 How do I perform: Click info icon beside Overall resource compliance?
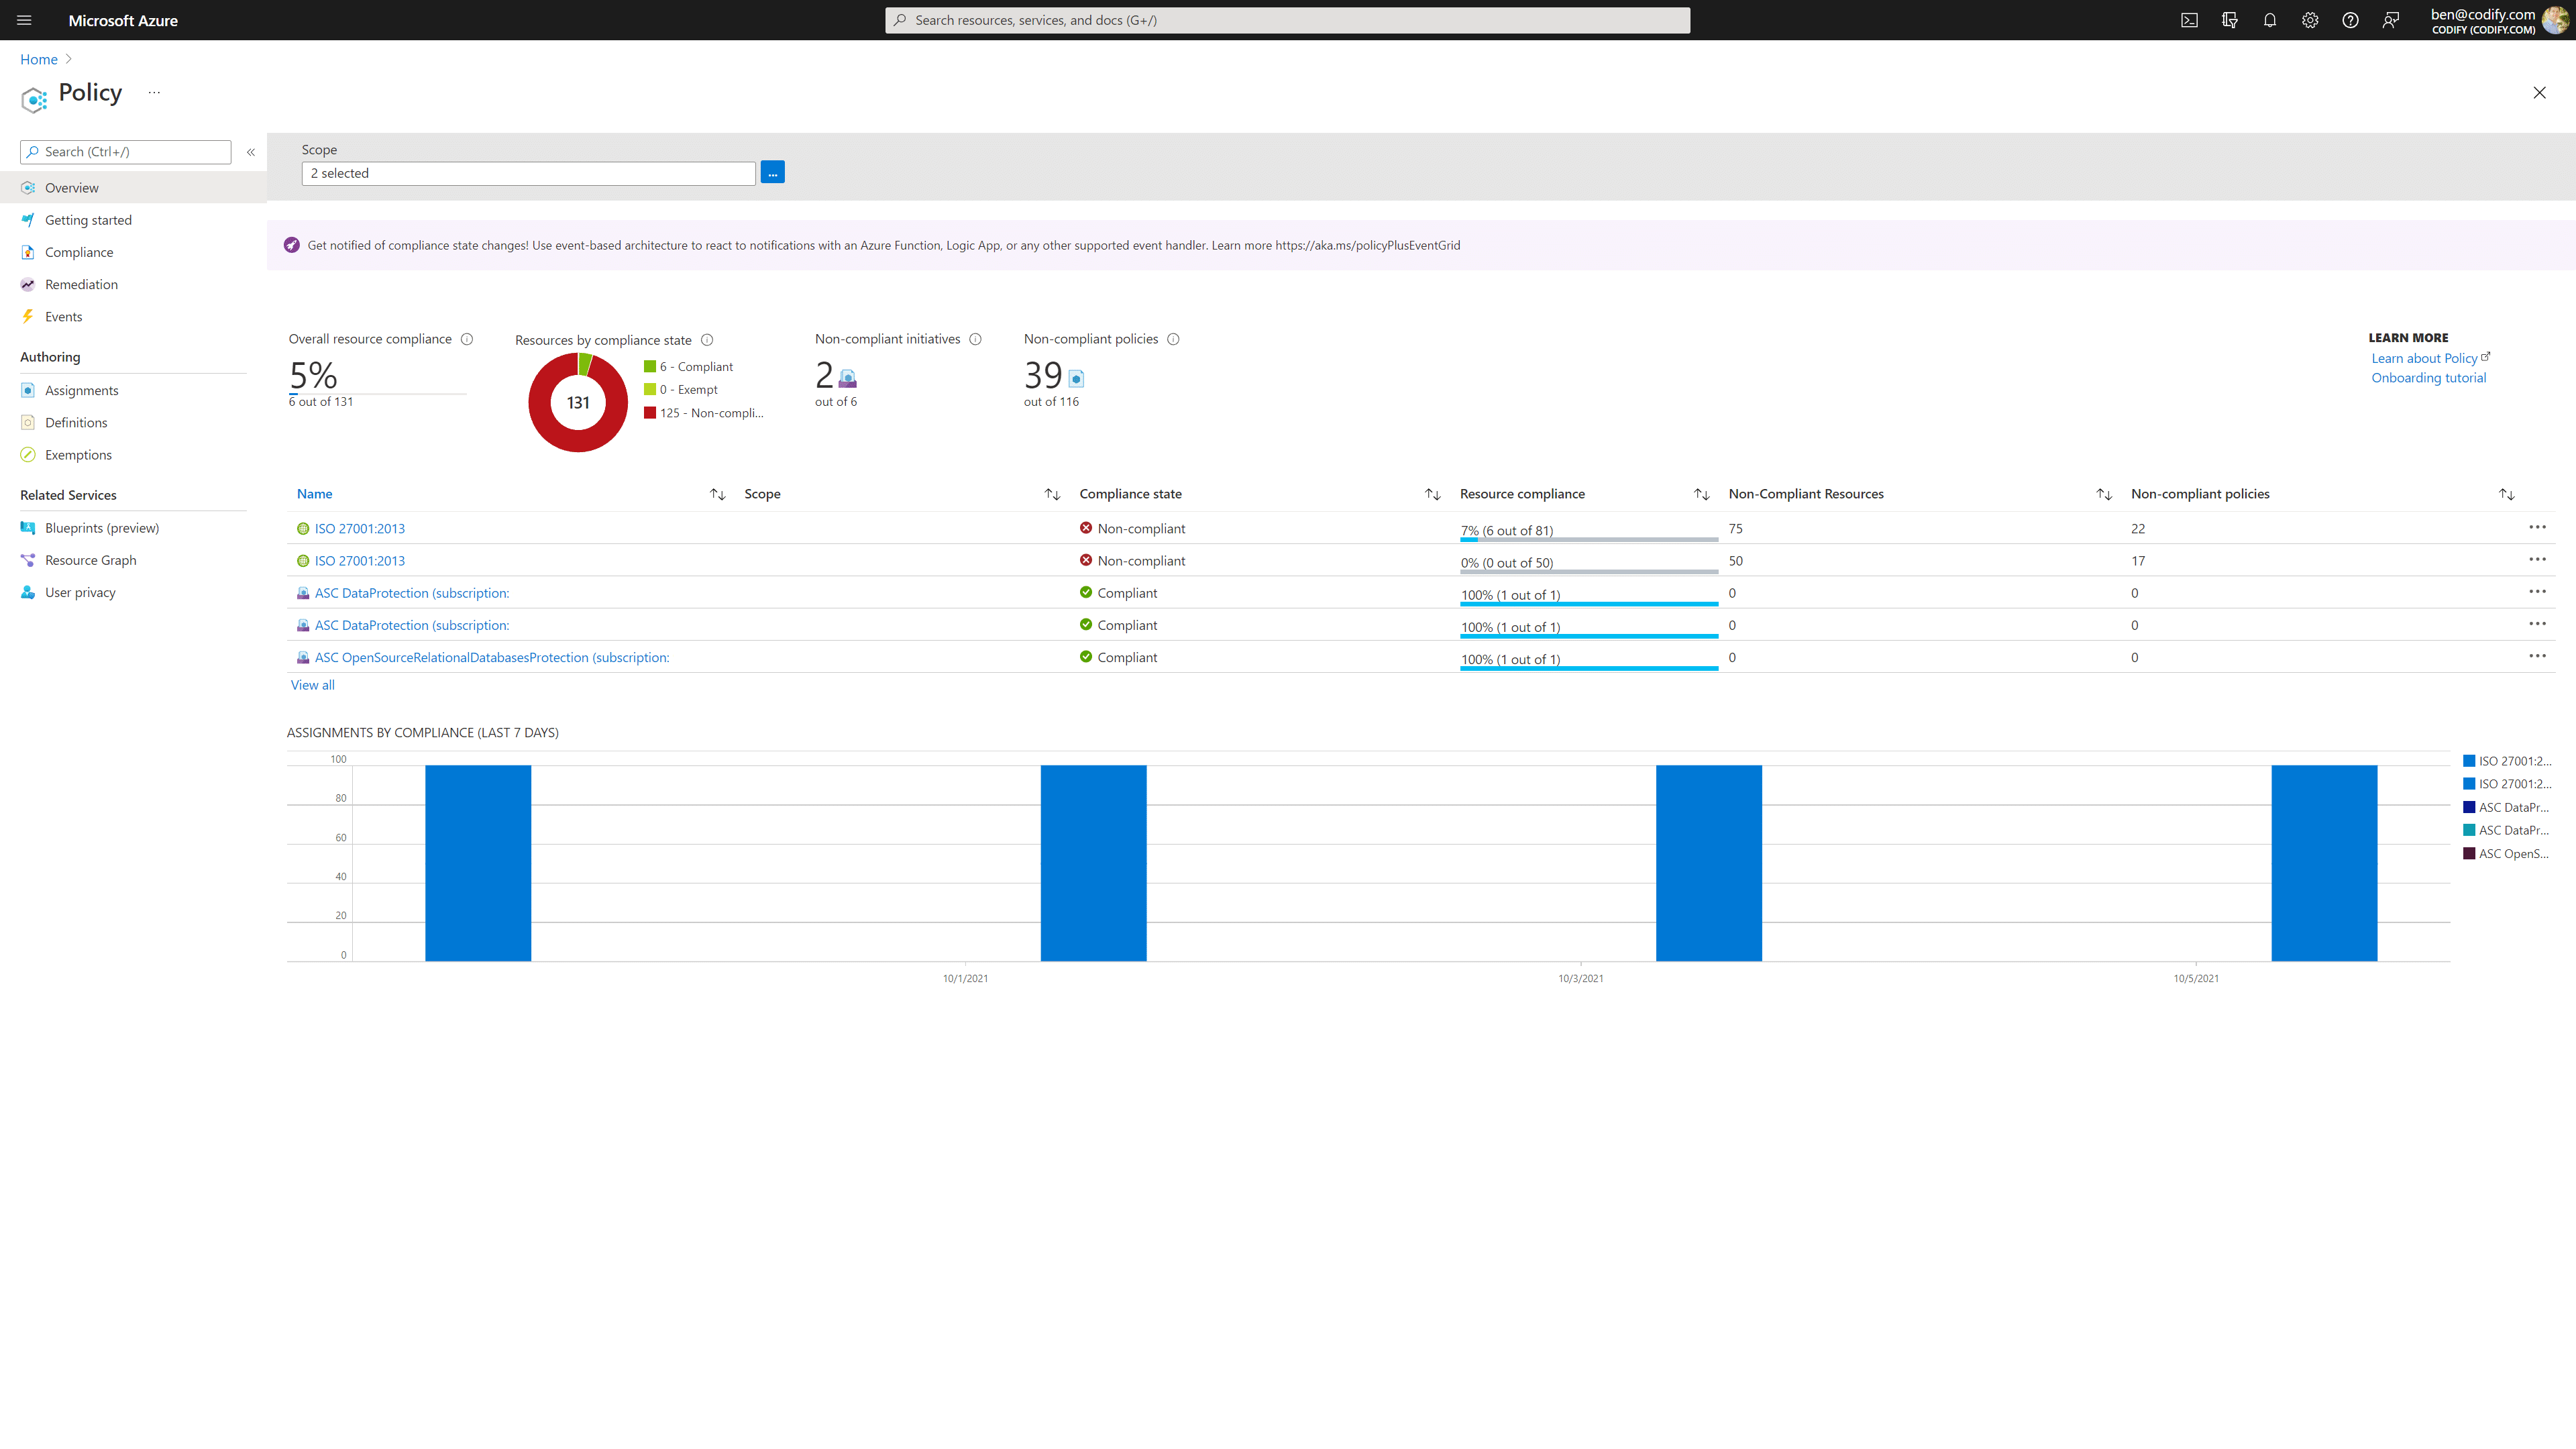467,339
